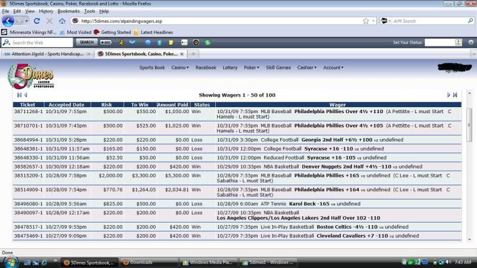
Task: Click the scroll down arrow of the page
Action: coord(470,239)
